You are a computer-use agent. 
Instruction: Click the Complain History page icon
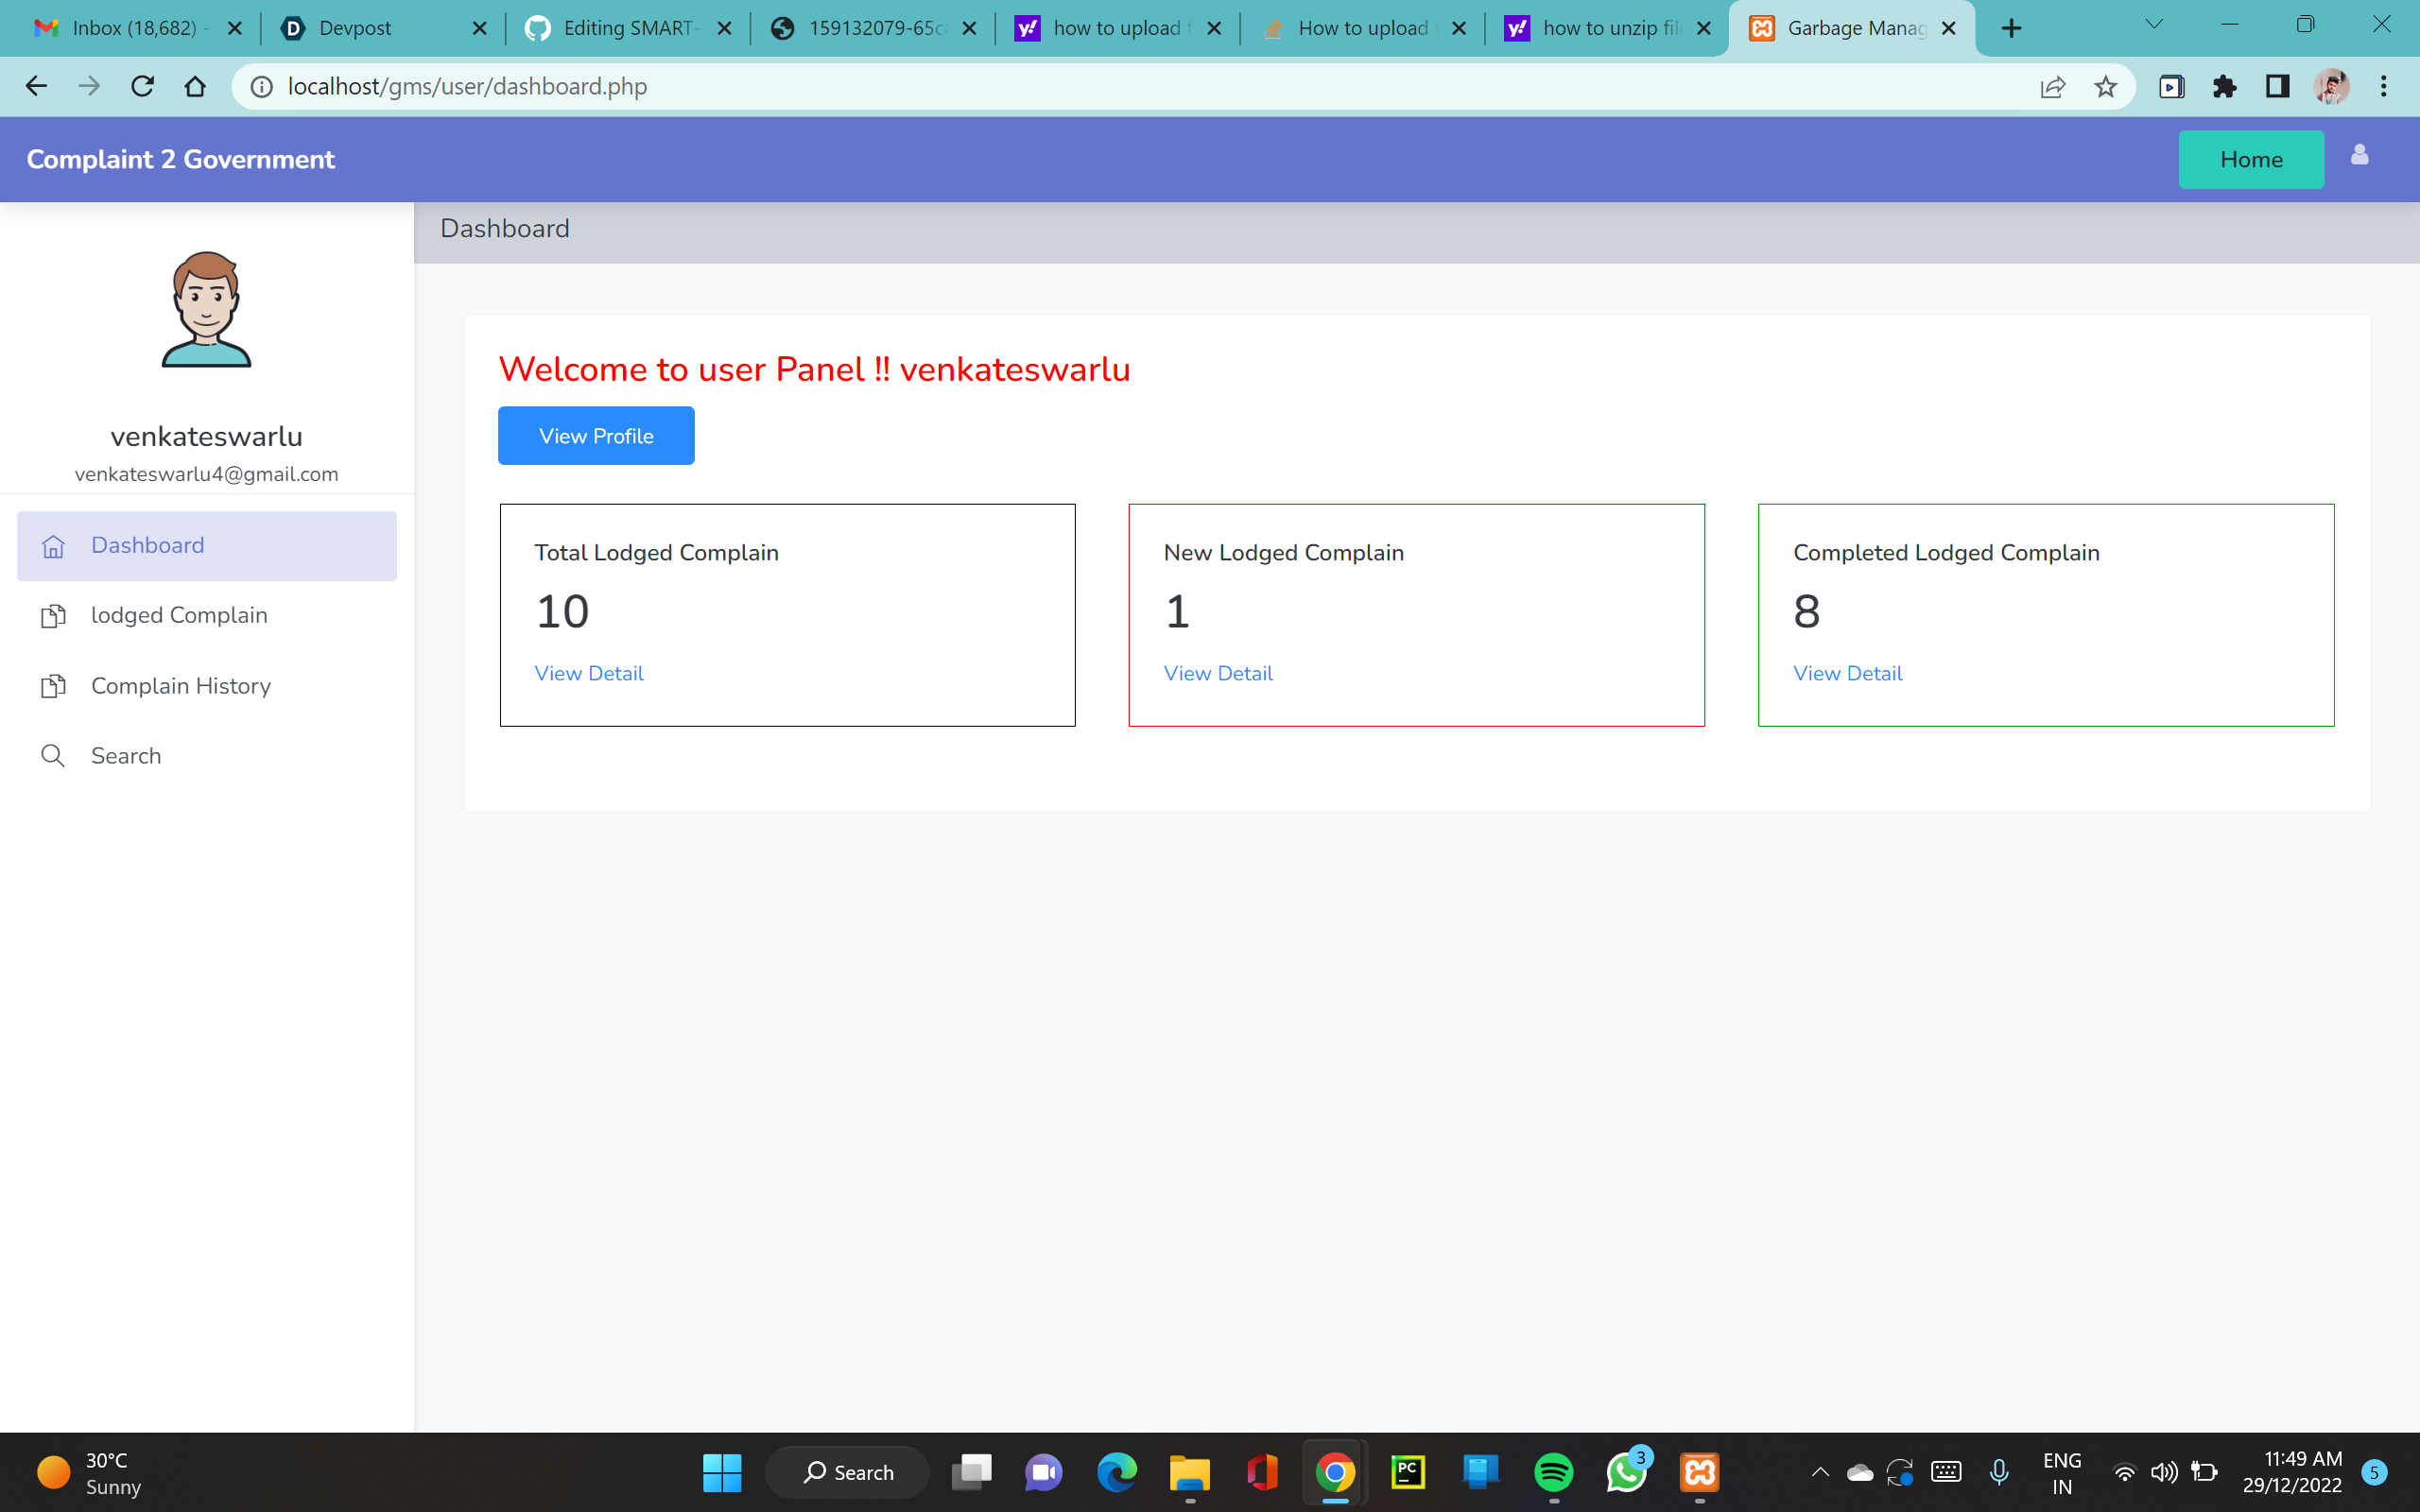pyautogui.click(x=53, y=686)
